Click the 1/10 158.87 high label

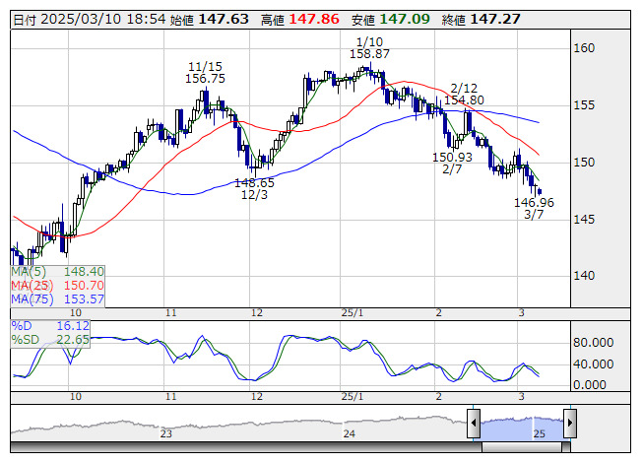(369, 47)
